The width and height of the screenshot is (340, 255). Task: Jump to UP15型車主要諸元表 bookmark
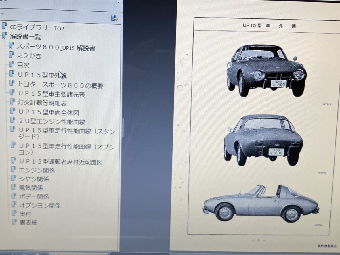pyautogui.click(x=52, y=94)
